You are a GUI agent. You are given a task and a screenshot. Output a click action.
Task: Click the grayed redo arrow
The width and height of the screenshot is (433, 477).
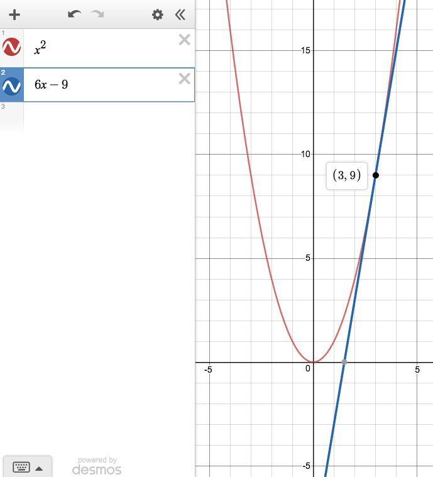click(x=97, y=14)
